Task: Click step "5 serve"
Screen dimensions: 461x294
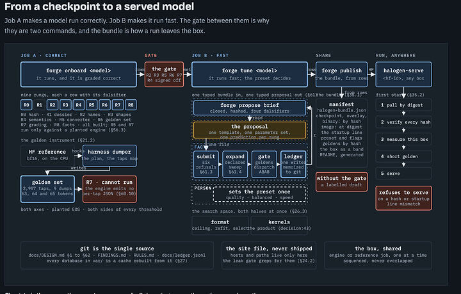Action: pos(403,174)
